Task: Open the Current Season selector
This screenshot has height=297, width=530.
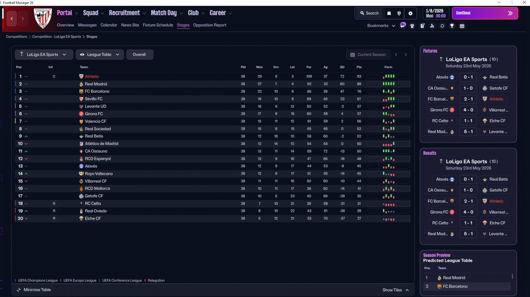Action: click(x=368, y=55)
